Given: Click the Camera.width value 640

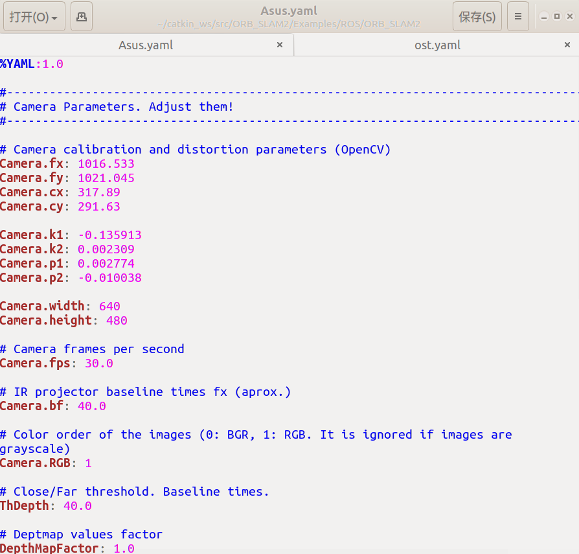Looking at the screenshot, I should 109,306.
